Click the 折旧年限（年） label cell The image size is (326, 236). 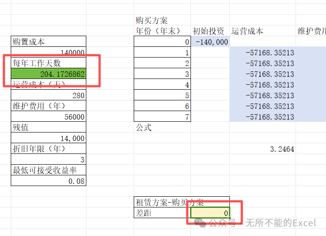(48, 149)
